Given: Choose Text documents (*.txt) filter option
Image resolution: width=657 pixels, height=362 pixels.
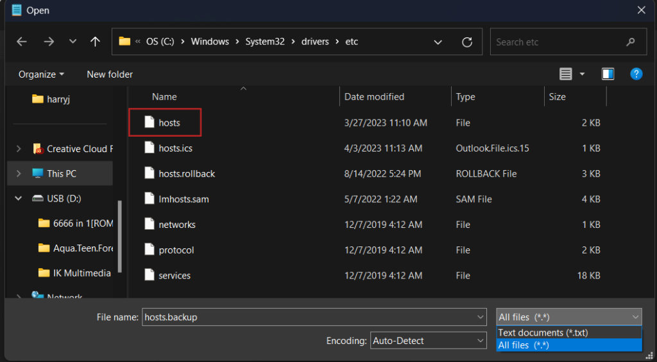Looking at the screenshot, I should [x=543, y=332].
